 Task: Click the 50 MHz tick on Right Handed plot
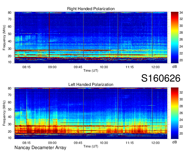(10, 34)
